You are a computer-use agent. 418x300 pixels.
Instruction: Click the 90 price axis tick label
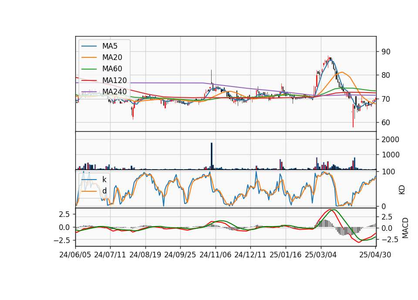(x=386, y=52)
